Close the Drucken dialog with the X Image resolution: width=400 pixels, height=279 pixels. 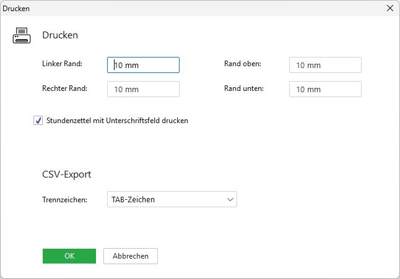tap(389, 9)
